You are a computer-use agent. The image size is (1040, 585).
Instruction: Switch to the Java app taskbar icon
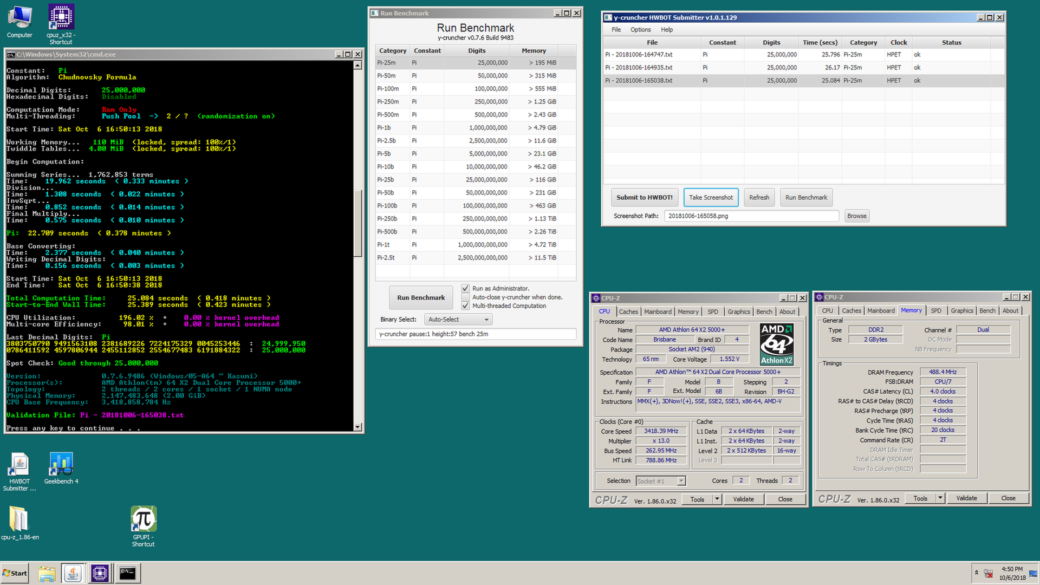pos(73,573)
